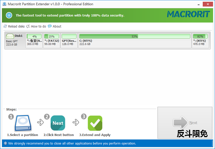Click the 'Basic GPT' disk type text
The height and width of the screenshot is (149, 215).
pos(12,41)
